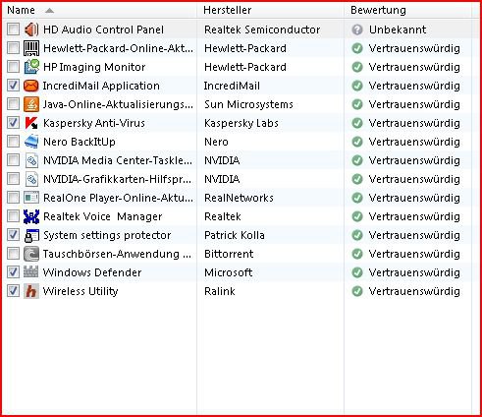The image size is (482, 417).
Task: Click the HD Audio Control Panel speaker icon
Action: click(x=31, y=30)
